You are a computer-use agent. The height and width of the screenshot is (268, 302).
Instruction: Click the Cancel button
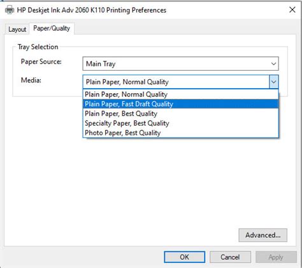pos(230,257)
